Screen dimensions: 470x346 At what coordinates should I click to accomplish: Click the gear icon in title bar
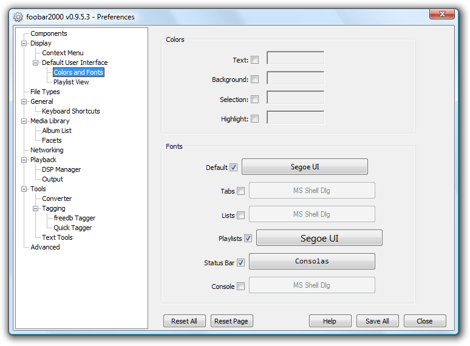(x=18, y=17)
